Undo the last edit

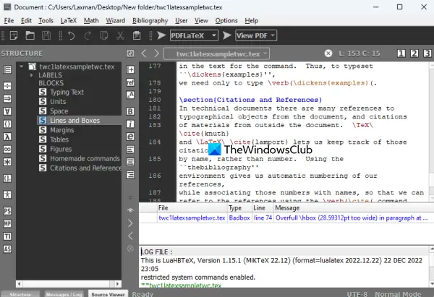click(x=72, y=35)
